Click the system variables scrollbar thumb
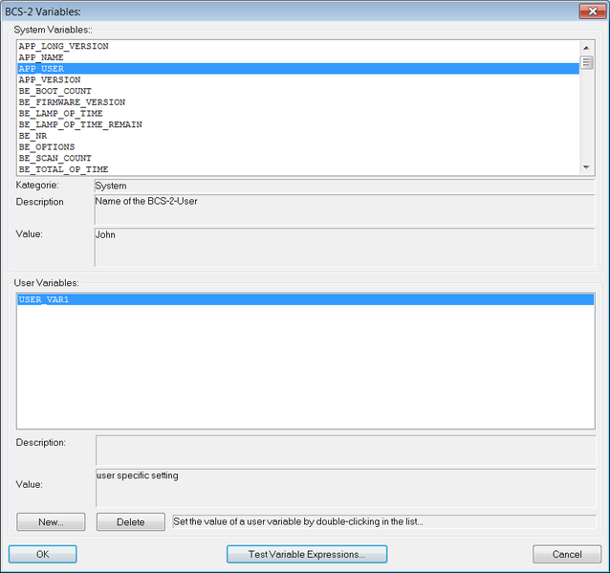 click(x=586, y=62)
